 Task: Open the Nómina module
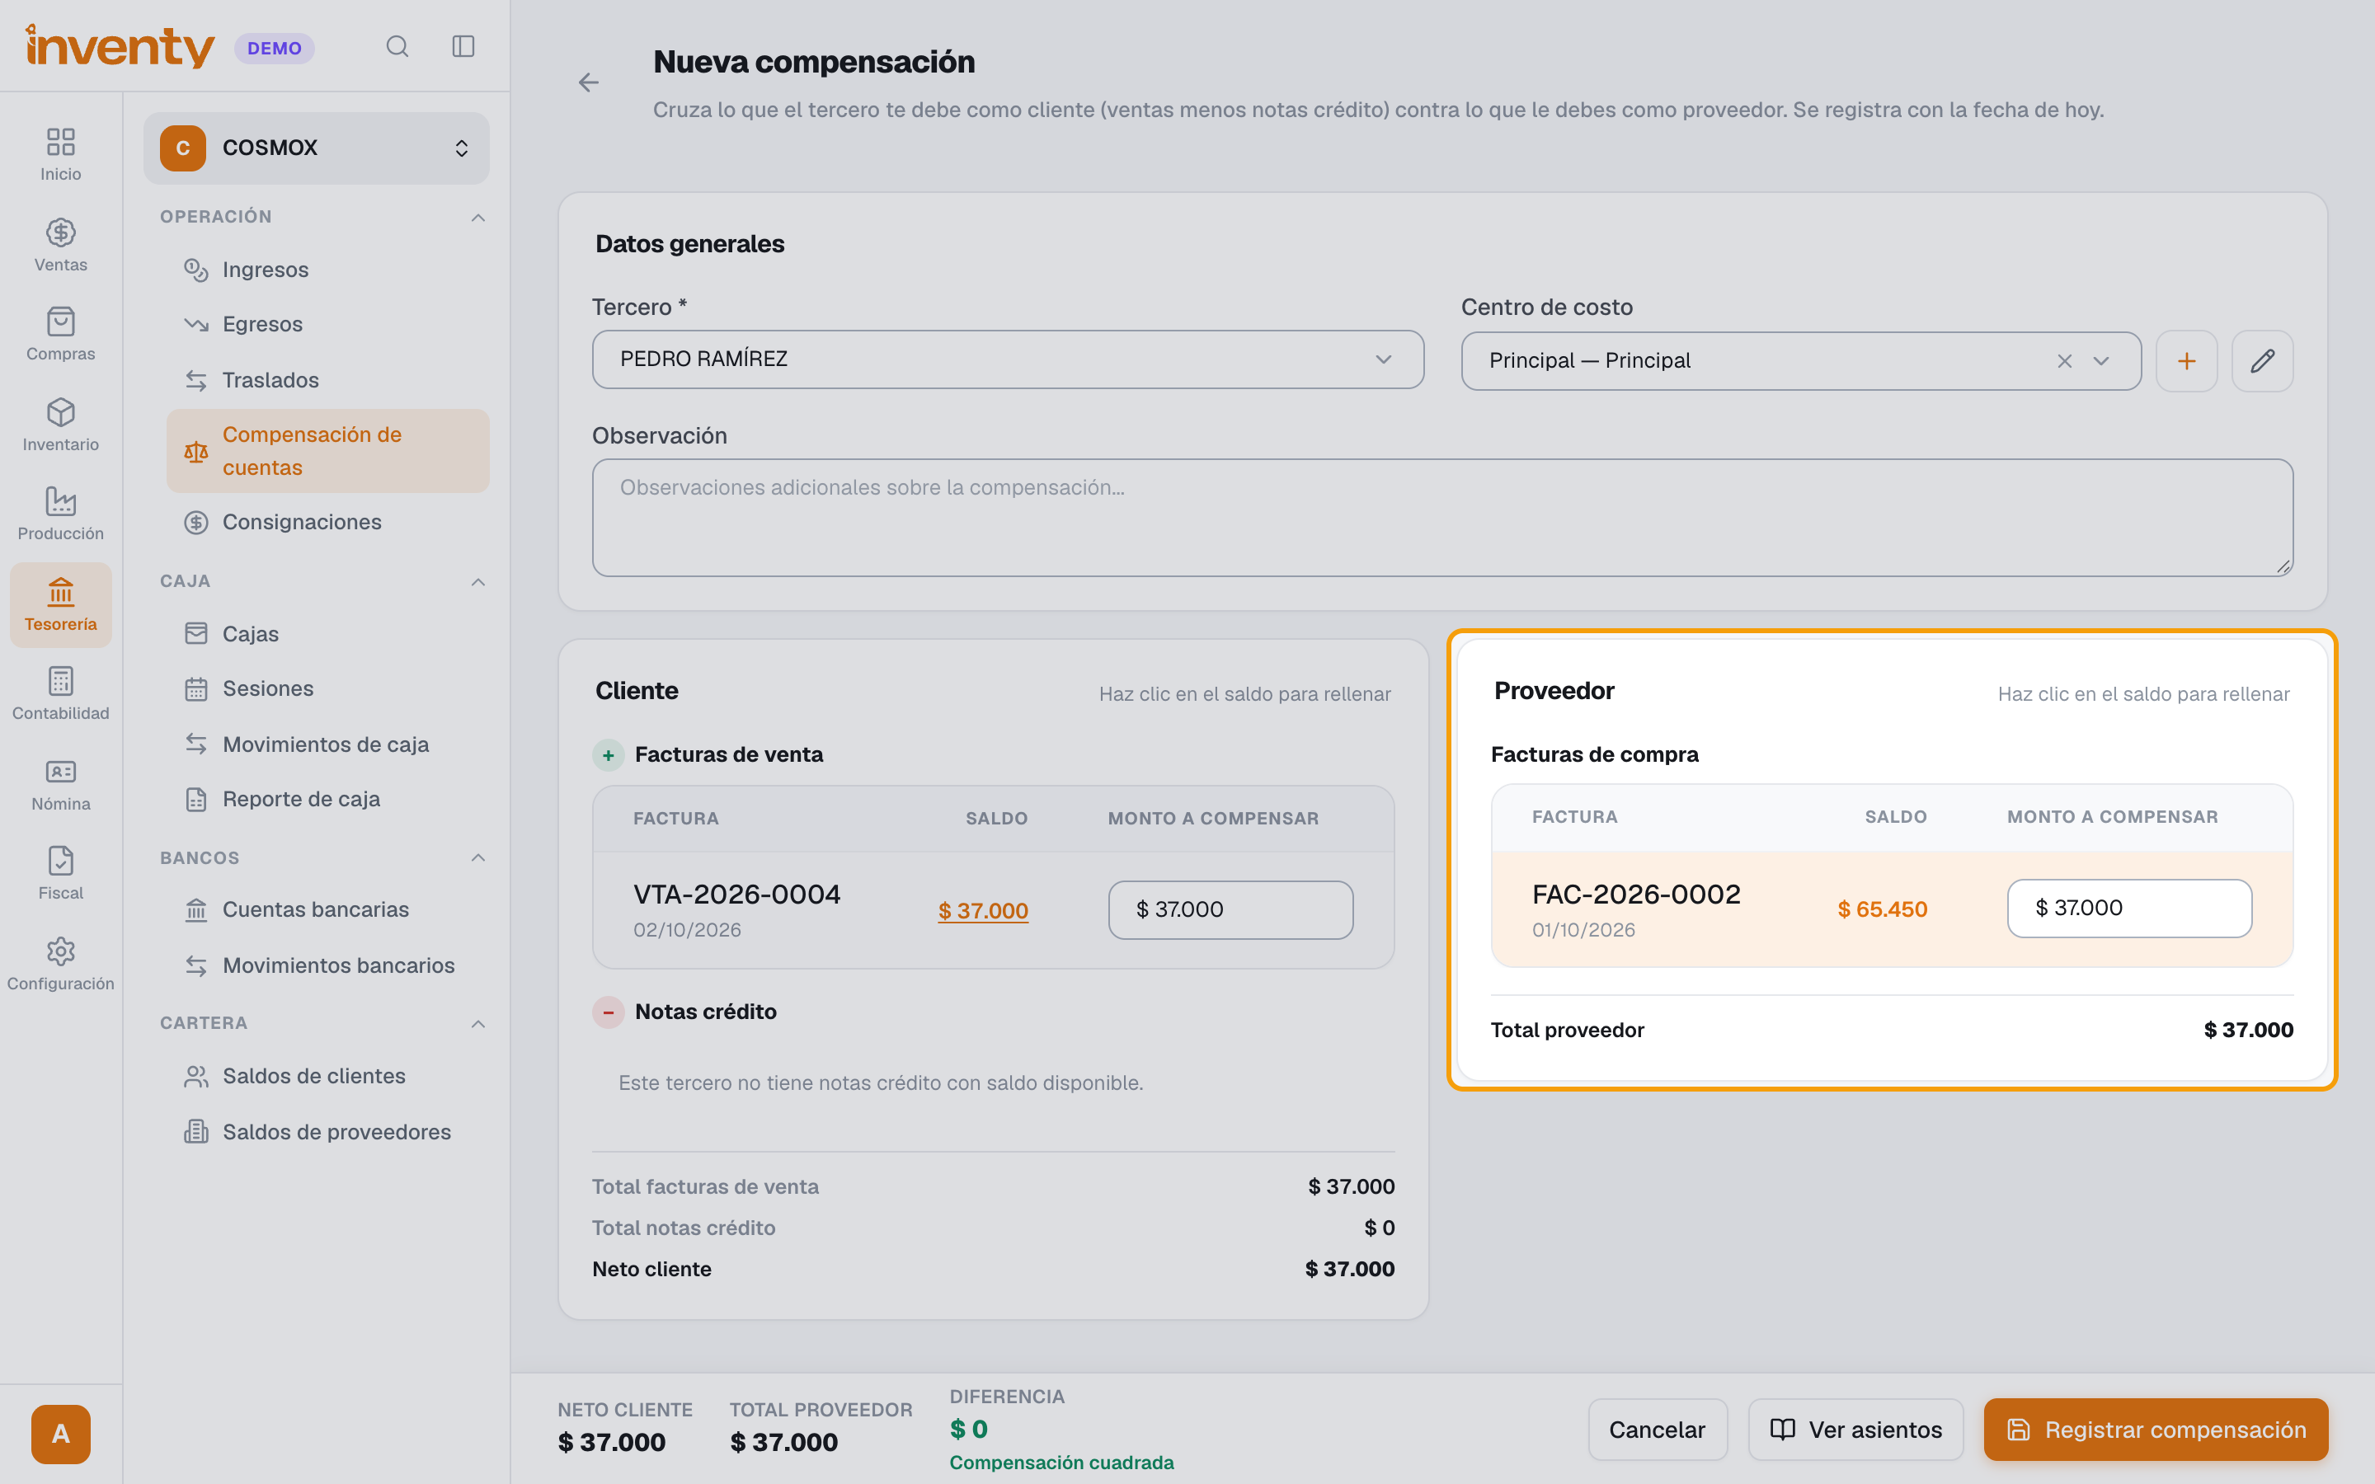(61, 784)
